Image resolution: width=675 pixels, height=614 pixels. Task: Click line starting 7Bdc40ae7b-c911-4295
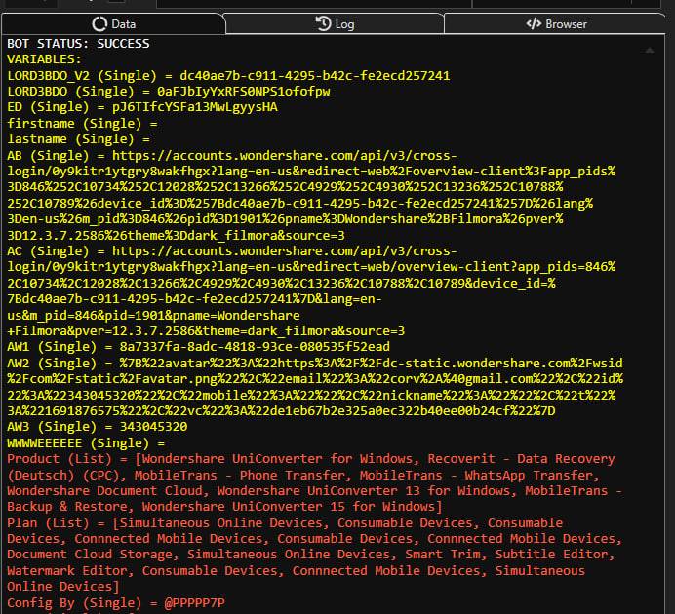(x=194, y=299)
